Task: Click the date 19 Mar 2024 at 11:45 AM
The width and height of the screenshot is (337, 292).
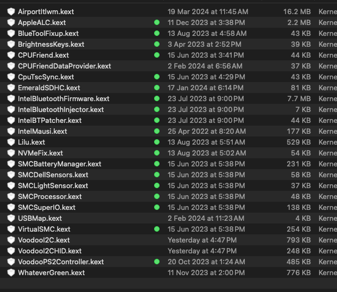Action: point(208,11)
